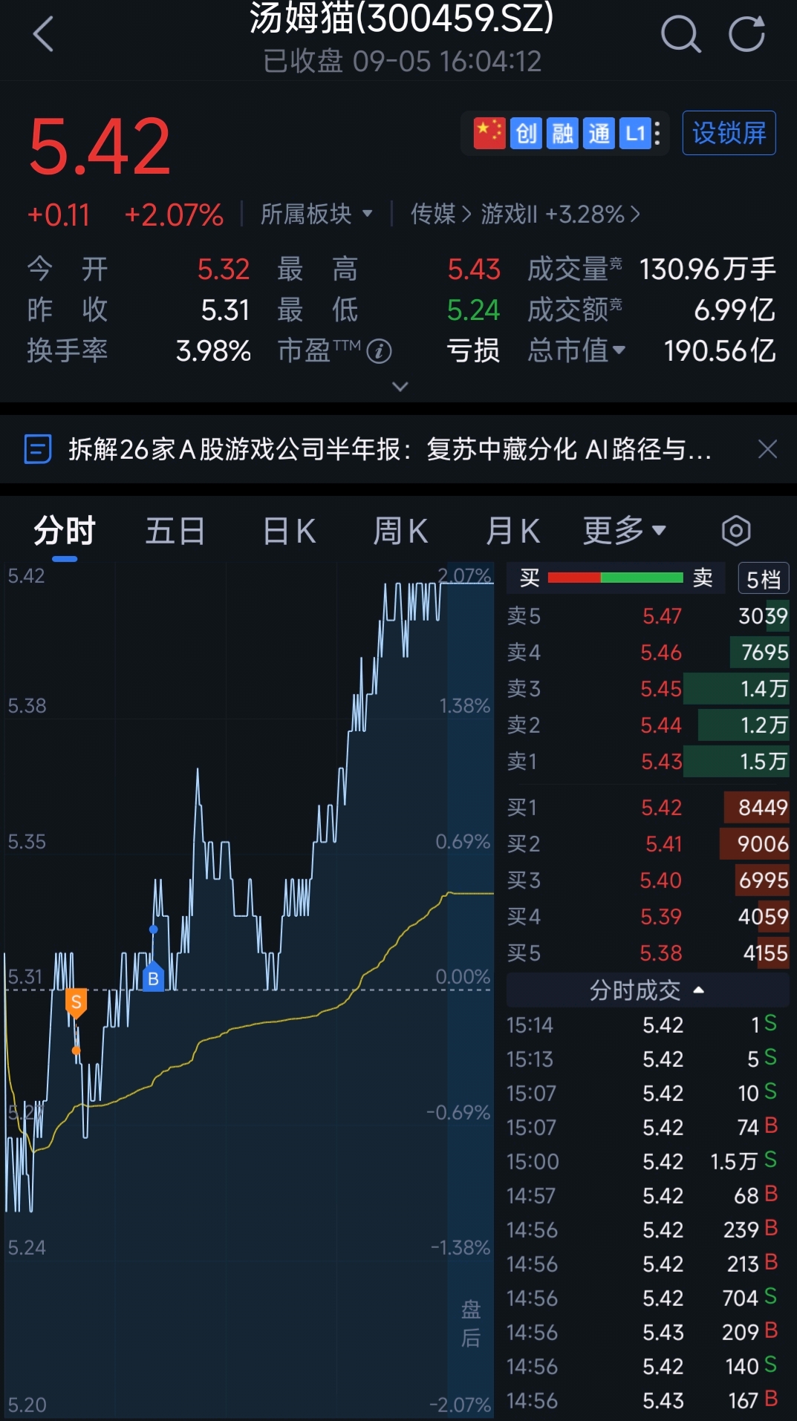Switch order book depth via 5档
The image size is (797, 1421).
(763, 578)
